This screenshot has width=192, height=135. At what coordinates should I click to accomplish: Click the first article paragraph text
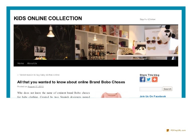[x=54, y=95]
